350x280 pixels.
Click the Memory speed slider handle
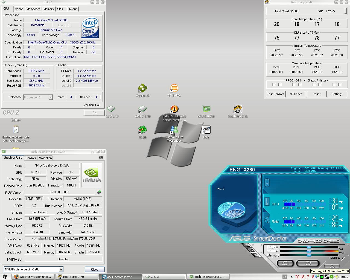[309, 255]
